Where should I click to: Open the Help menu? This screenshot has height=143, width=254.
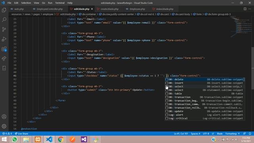tap(70, 3)
